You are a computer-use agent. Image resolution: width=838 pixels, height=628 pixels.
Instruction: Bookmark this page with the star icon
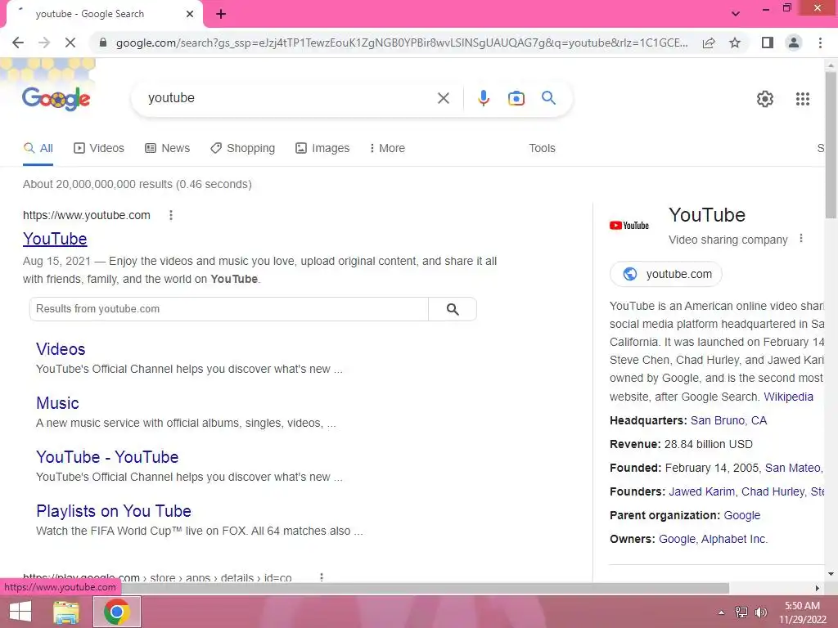click(735, 43)
